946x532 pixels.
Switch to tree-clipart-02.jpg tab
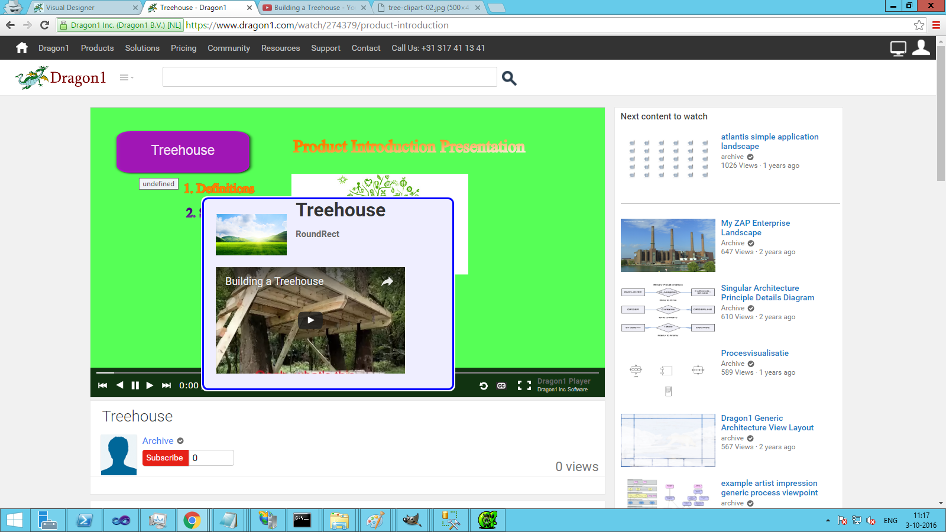(x=428, y=8)
